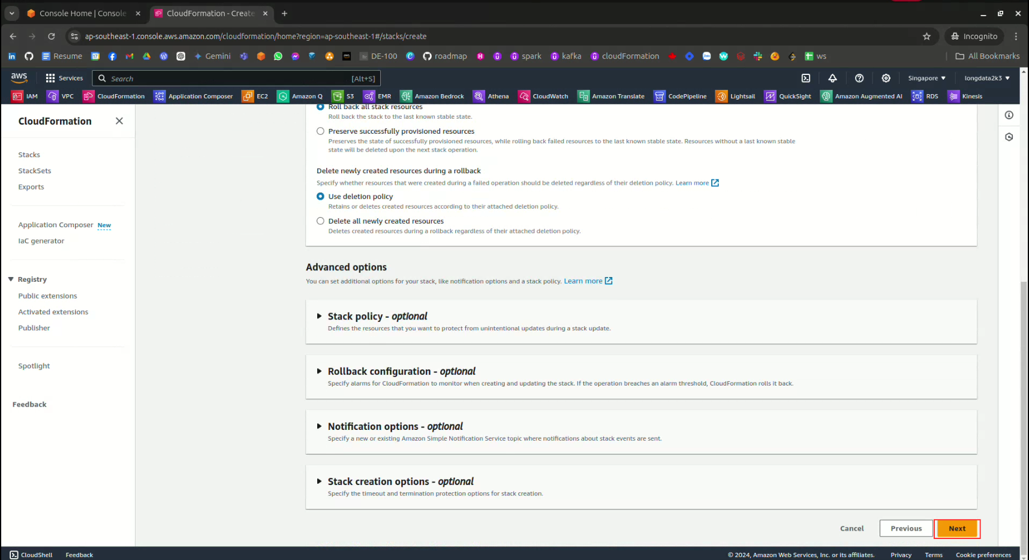
Task: Open the CloudWatch shortcut in favorites bar
Action: point(543,97)
